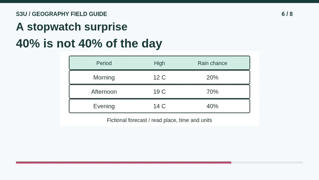Click the '19 C' afternoon temperature cell
Screen dimensions: 319x180
click(159, 92)
